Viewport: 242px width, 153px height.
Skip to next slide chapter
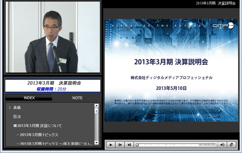pyautogui.click(x=129, y=145)
